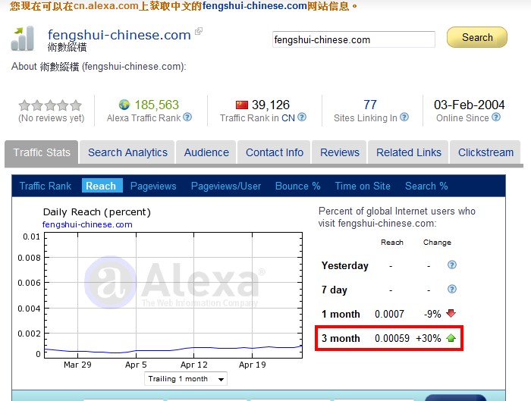Open the 77 Sites Linking In link
The height and width of the screenshot is (401, 531).
coord(370,105)
